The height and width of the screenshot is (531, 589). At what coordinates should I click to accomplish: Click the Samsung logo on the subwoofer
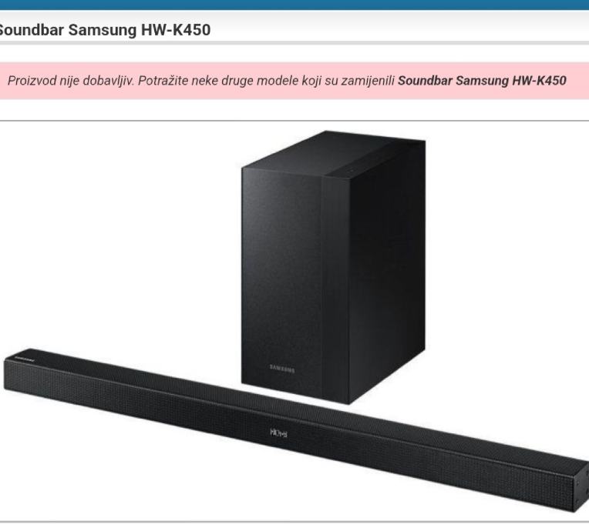pyautogui.click(x=282, y=369)
